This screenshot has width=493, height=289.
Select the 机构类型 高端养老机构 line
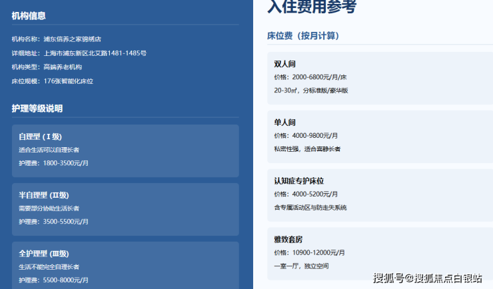pos(47,67)
